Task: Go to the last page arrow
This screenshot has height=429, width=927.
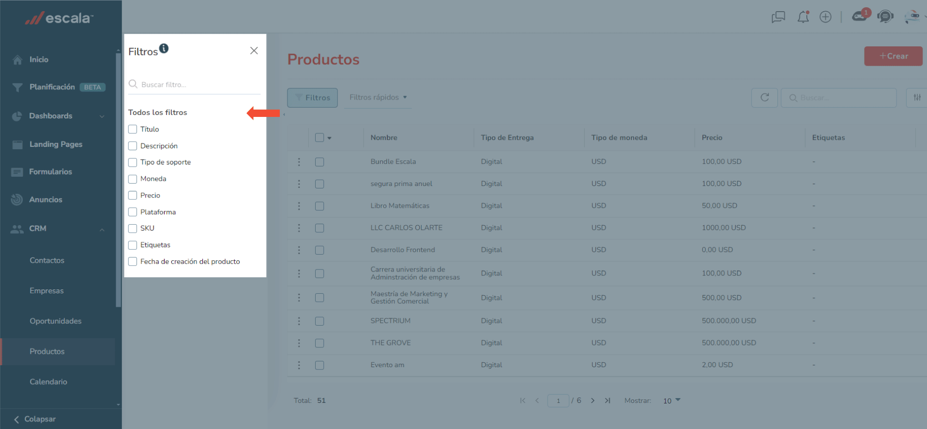Action: point(608,400)
